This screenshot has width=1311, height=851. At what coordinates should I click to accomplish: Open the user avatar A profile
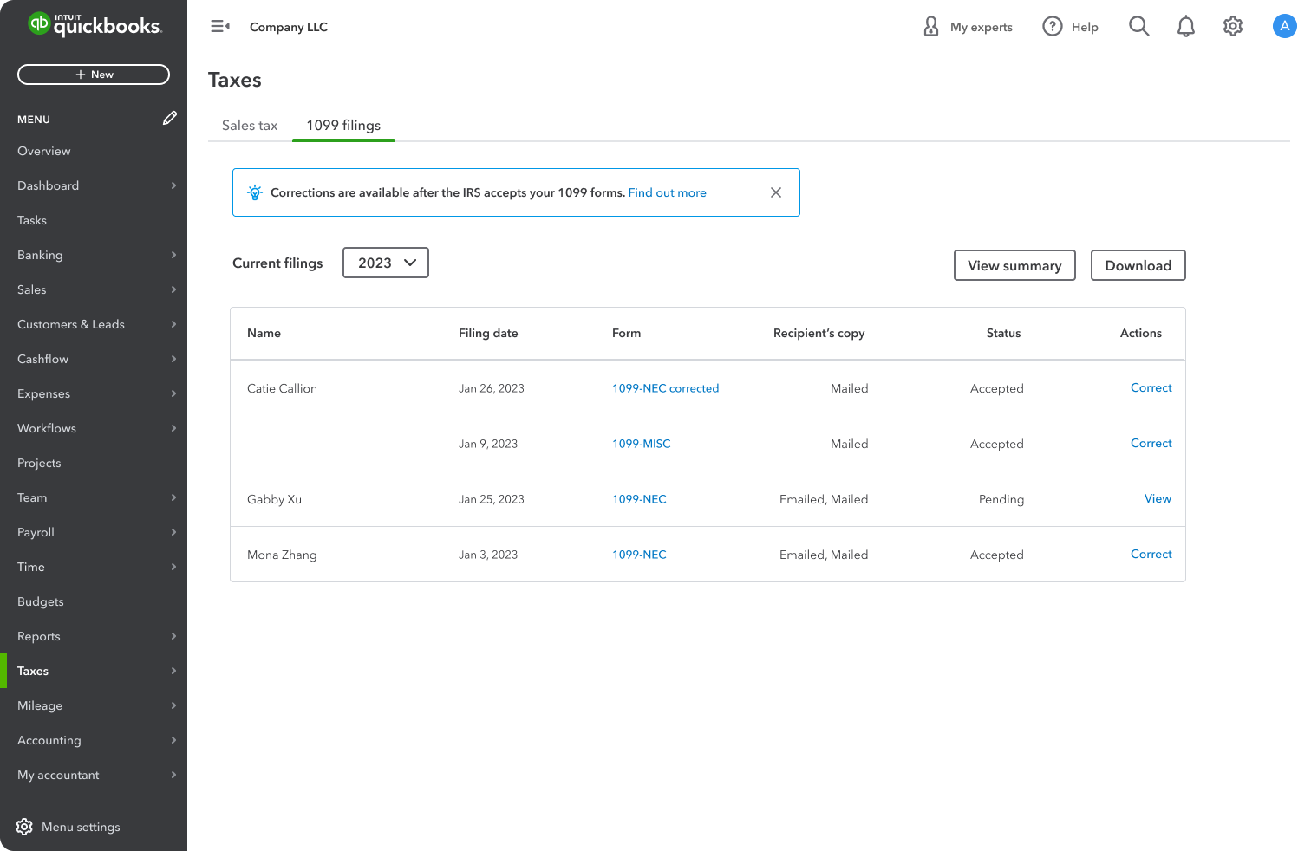(1285, 26)
